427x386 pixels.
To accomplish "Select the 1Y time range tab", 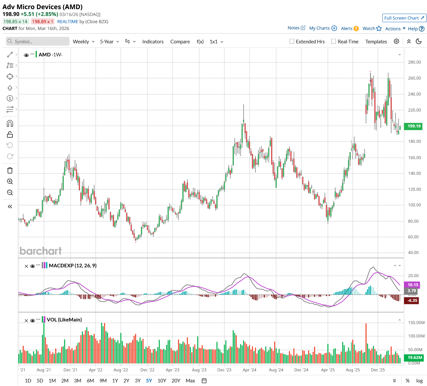I will click(x=115, y=380).
